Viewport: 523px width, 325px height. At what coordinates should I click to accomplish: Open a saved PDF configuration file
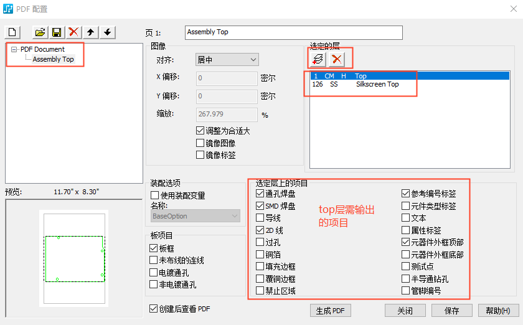click(x=40, y=32)
